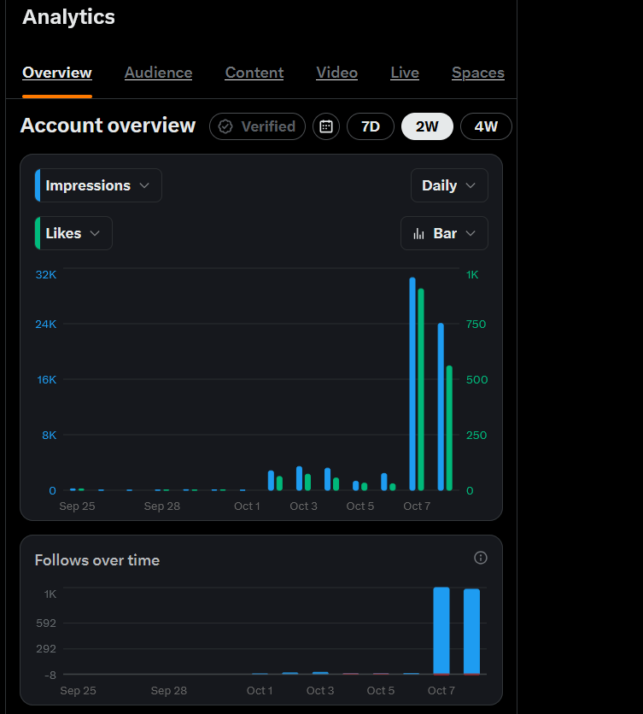
Task: Switch to the Audience tab
Action: click(x=159, y=73)
